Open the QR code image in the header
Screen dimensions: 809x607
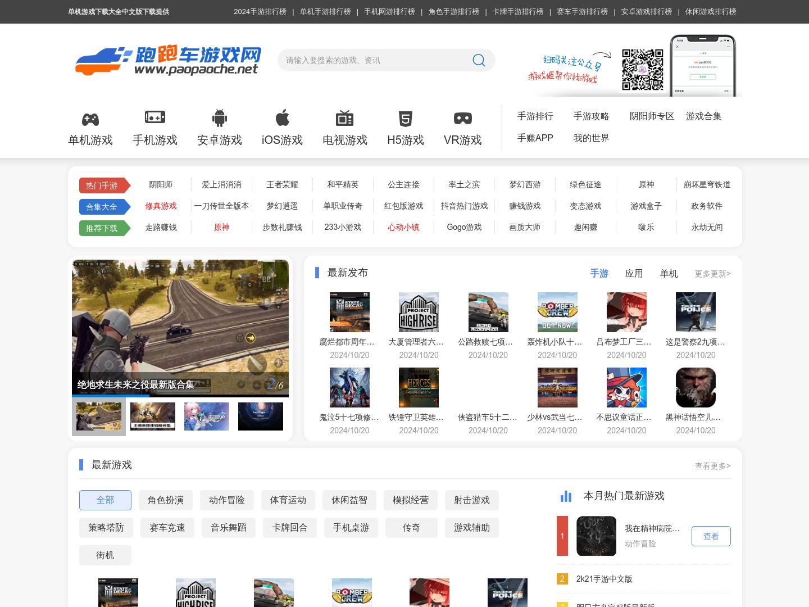point(643,70)
